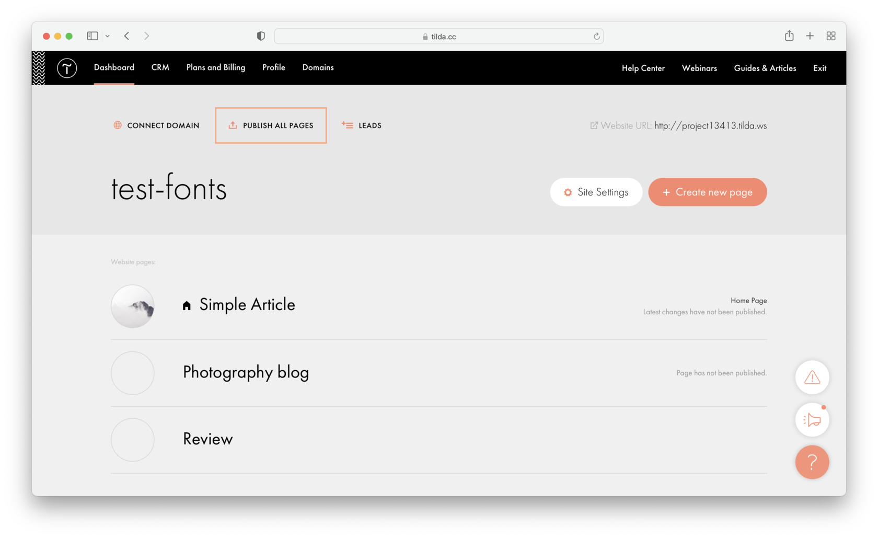The height and width of the screenshot is (538, 878).
Task: Click the Simple Article cloud thumbnail
Action: pyautogui.click(x=132, y=306)
